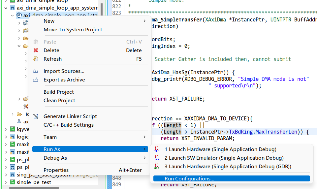
Task: Open the New submenu arrow
Action: (x=144, y=21)
